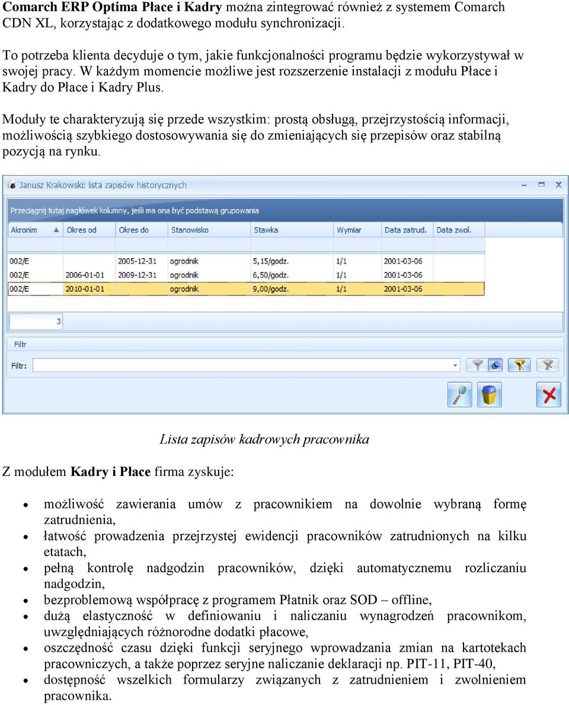Click the 2010-01-01 Okres od cell
Screen dimensions: 569x705
(x=89, y=288)
